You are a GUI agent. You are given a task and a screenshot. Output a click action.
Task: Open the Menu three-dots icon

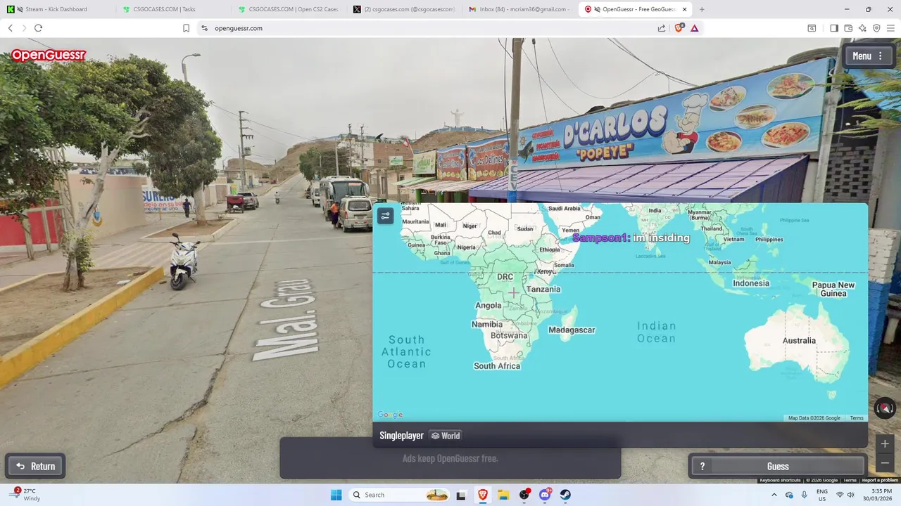pyautogui.click(x=880, y=56)
